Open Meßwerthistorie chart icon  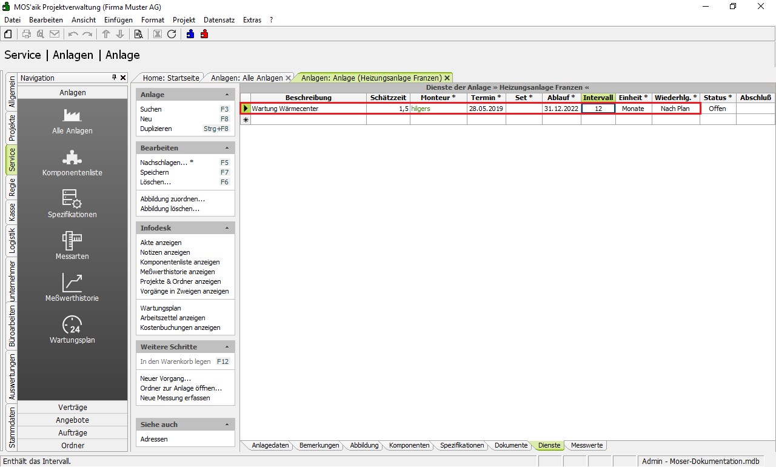tap(72, 288)
